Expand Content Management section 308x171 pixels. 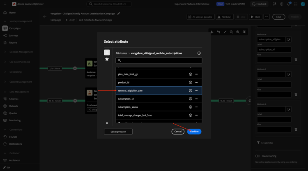pos(5,82)
